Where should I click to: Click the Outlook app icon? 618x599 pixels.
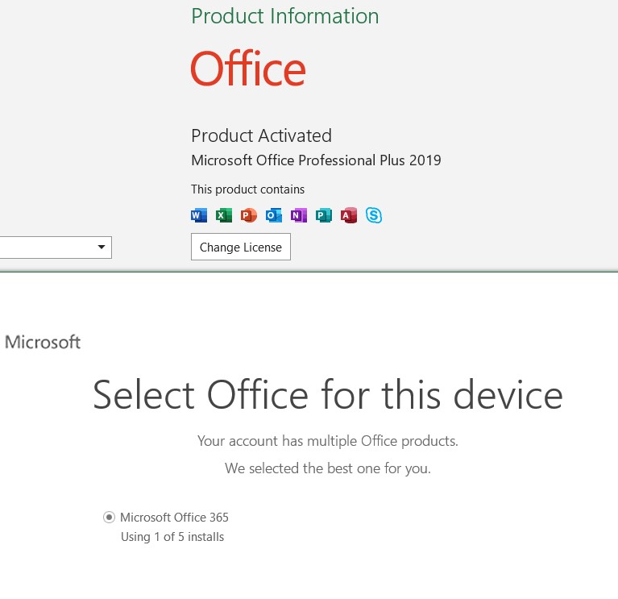click(274, 215)
